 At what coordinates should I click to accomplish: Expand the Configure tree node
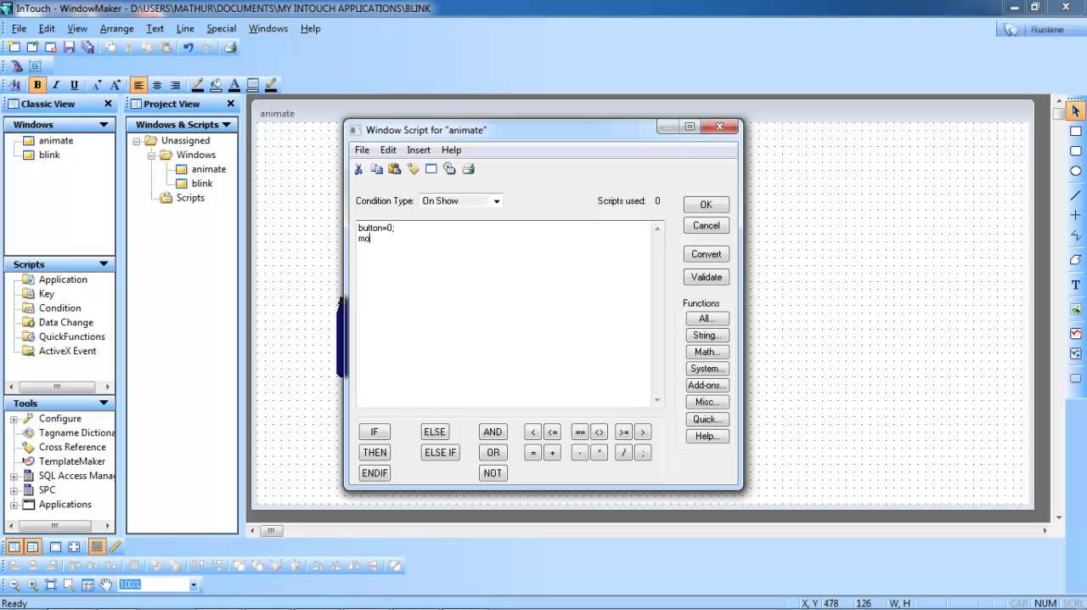tap(14, 419)
